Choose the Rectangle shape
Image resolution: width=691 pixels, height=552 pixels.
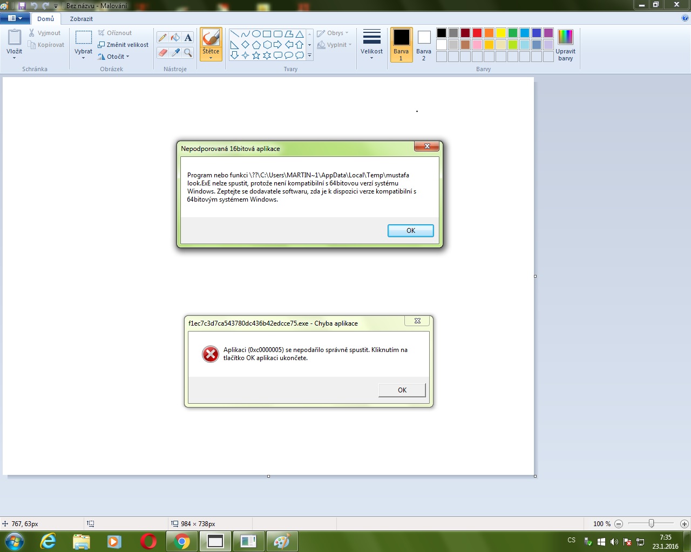click(267, 34)
